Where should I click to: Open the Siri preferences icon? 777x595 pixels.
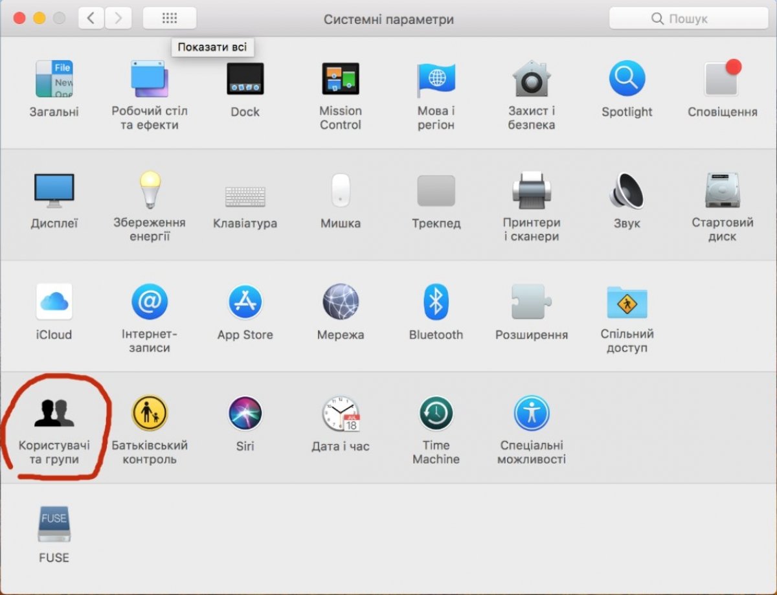[245, 413]
